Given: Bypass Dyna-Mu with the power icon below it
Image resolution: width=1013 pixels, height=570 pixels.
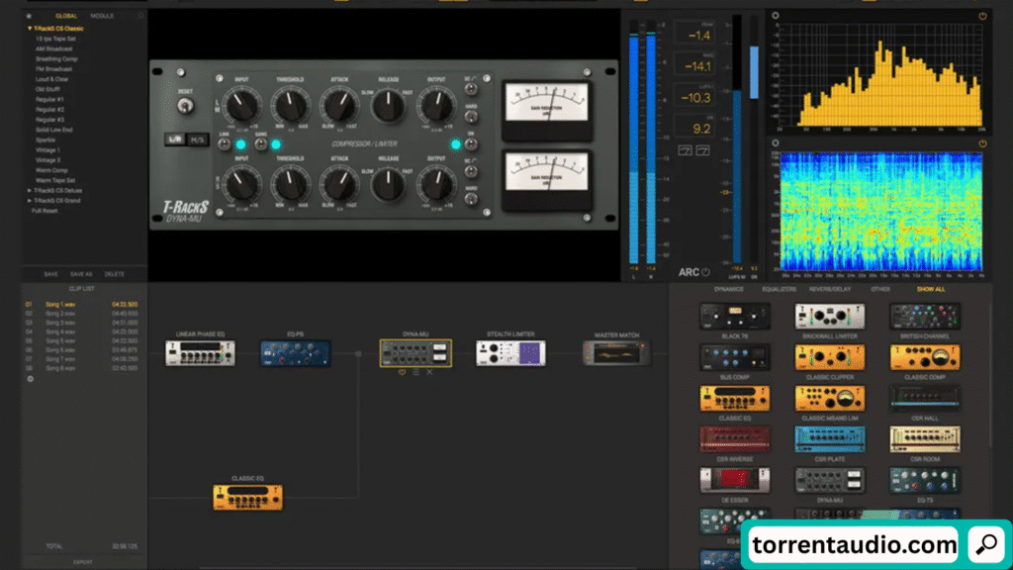Looking at the screenshot, I should coord(403,372).
